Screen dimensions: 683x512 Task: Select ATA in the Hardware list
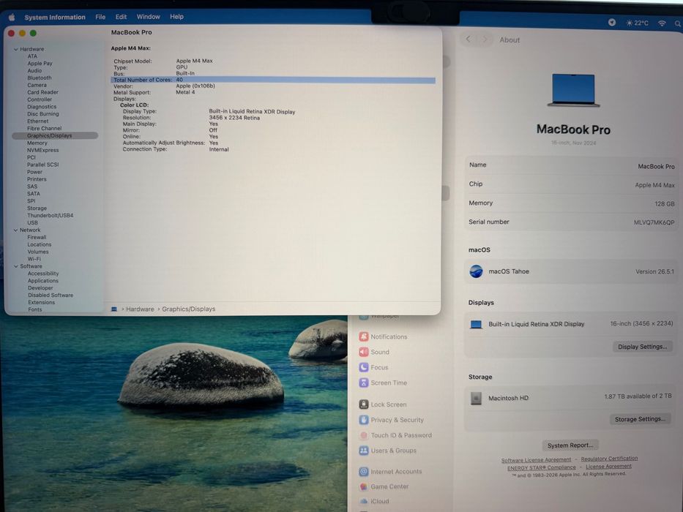tap(32, 56)
